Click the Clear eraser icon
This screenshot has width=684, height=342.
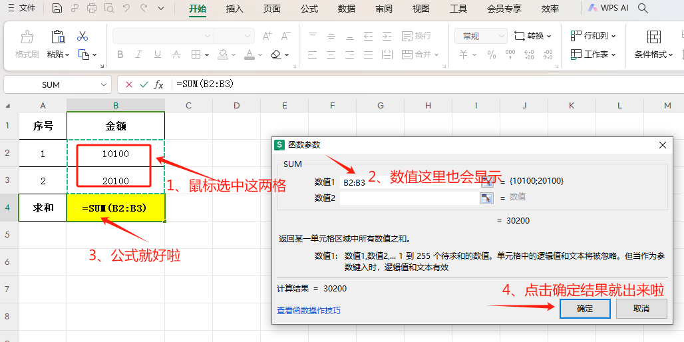coord(275,55)
